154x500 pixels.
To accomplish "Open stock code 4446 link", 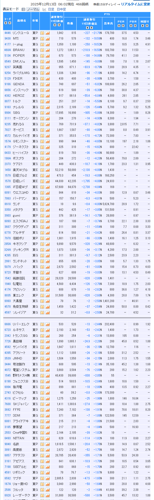I will pyautogui.click(x=8, y=33).
